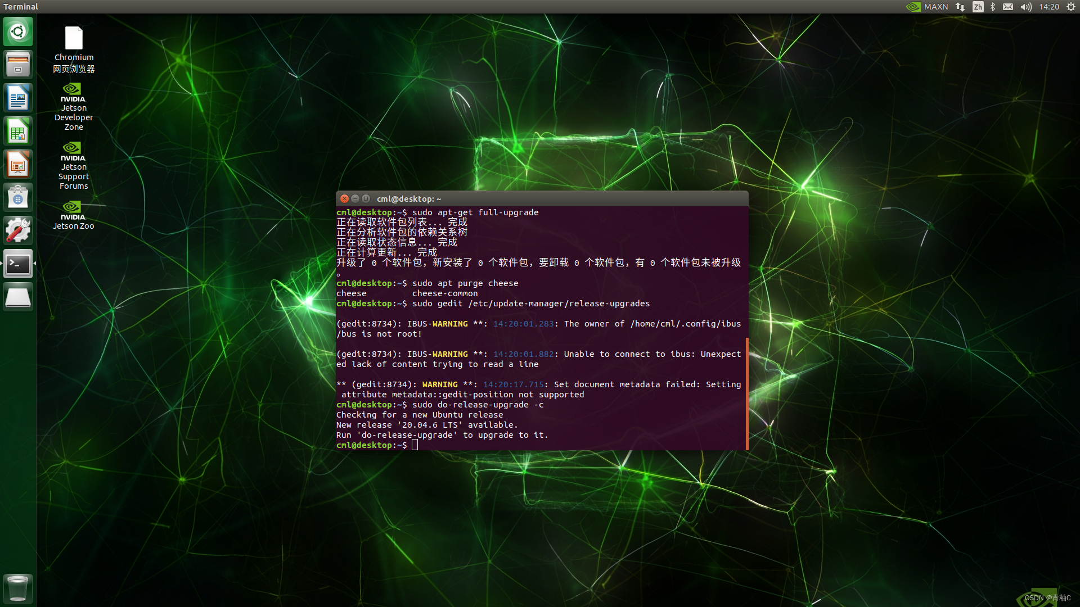
Task: Minimize the cml@desktop terminal window
Action: [x=355, y=198]
